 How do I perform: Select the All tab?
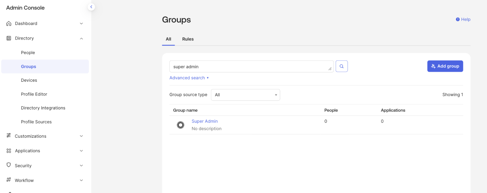coord(168,39)
